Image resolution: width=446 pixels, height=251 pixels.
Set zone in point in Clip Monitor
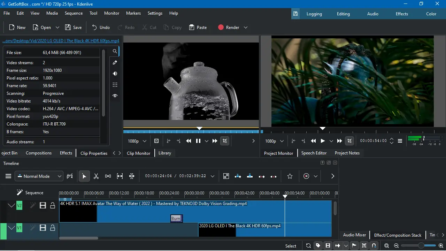coord(169,141)
